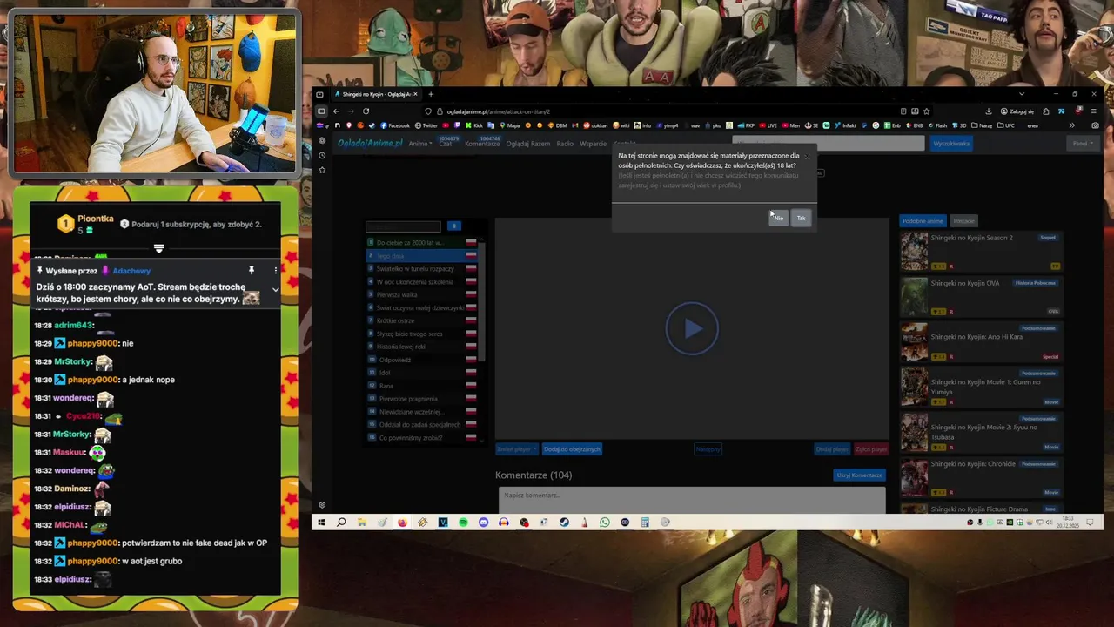The width and height of the screenshot is (1114, 627).
Task: Select episode Krótkie ostrze
Action: pos(421,320)
